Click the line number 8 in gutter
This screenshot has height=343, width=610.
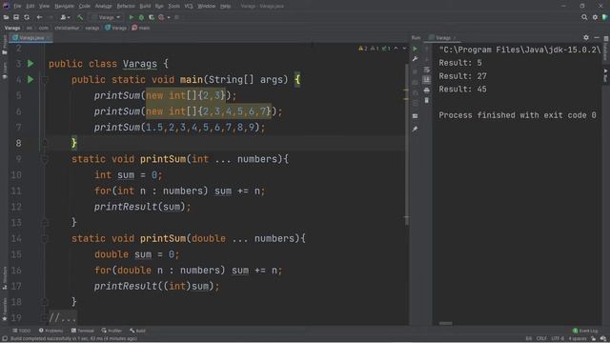18,143
